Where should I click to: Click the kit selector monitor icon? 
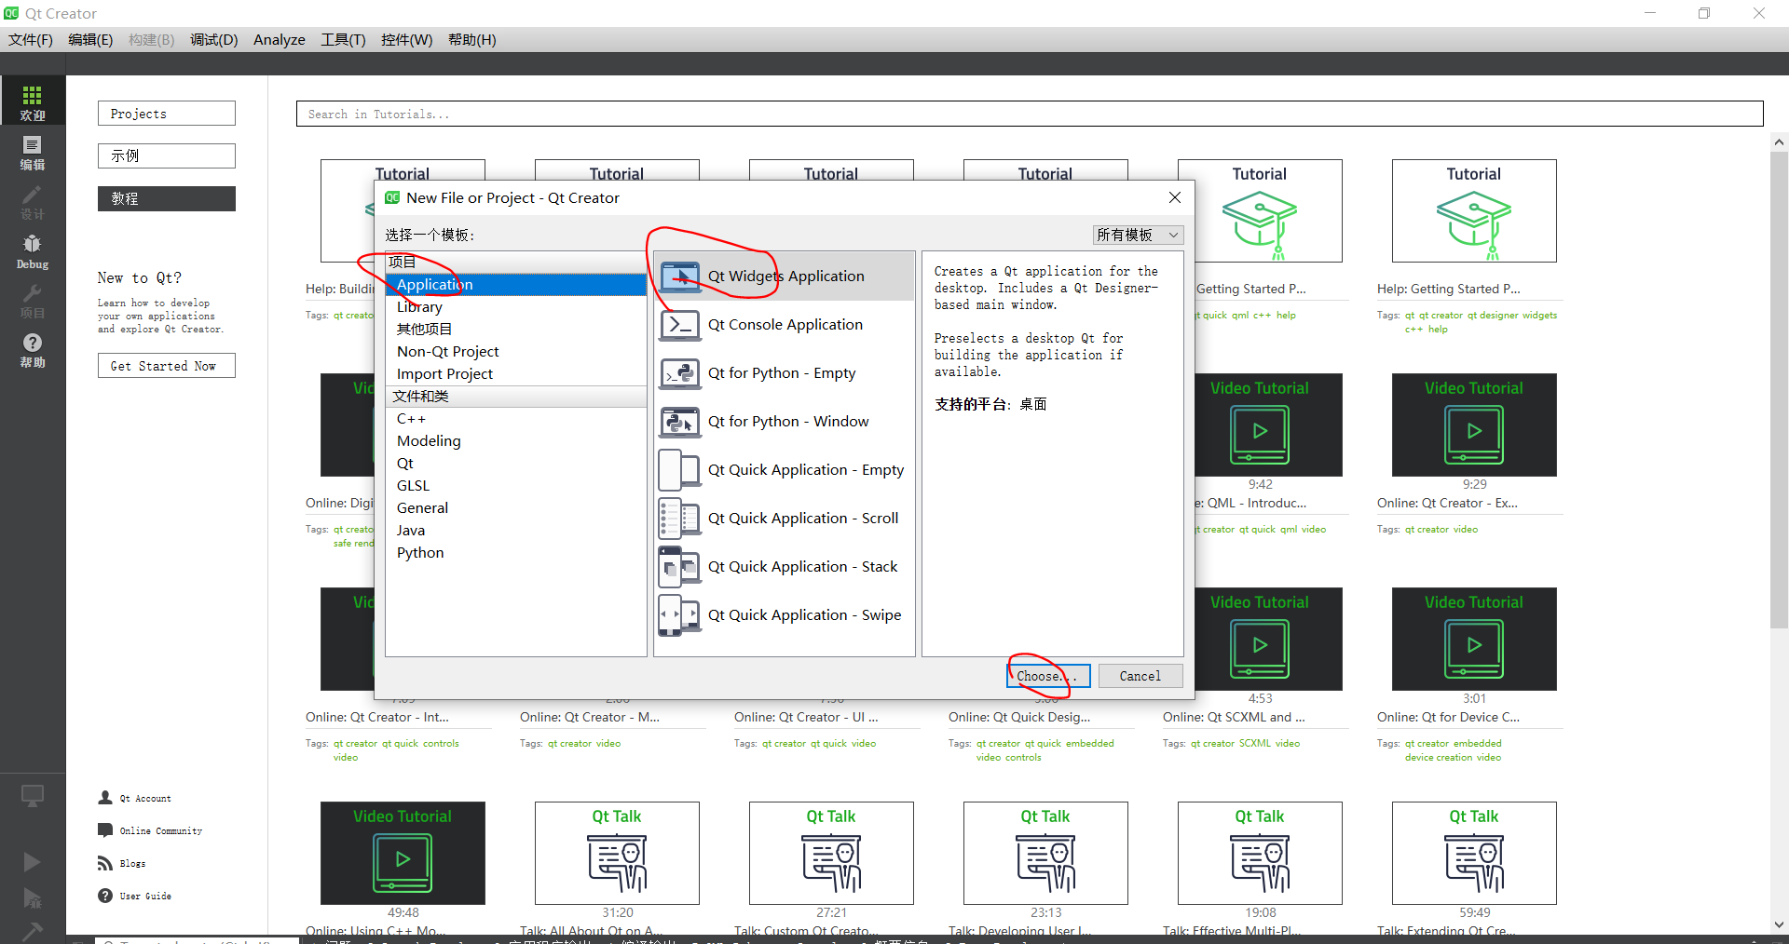click(x=33, y=796)
